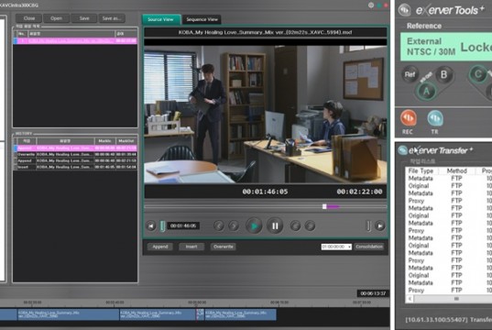
Task: Click the Consolidation button
Action: [x=369, y=247]
